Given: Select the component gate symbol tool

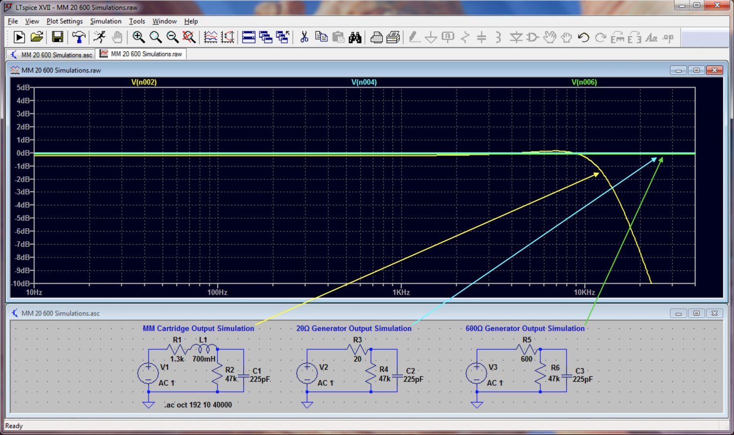Looking at the screenshot, I should (532, 37).
